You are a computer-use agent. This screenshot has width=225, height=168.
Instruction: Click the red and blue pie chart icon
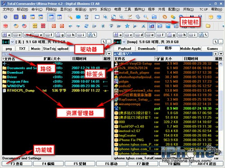click(x=24, y=26)
